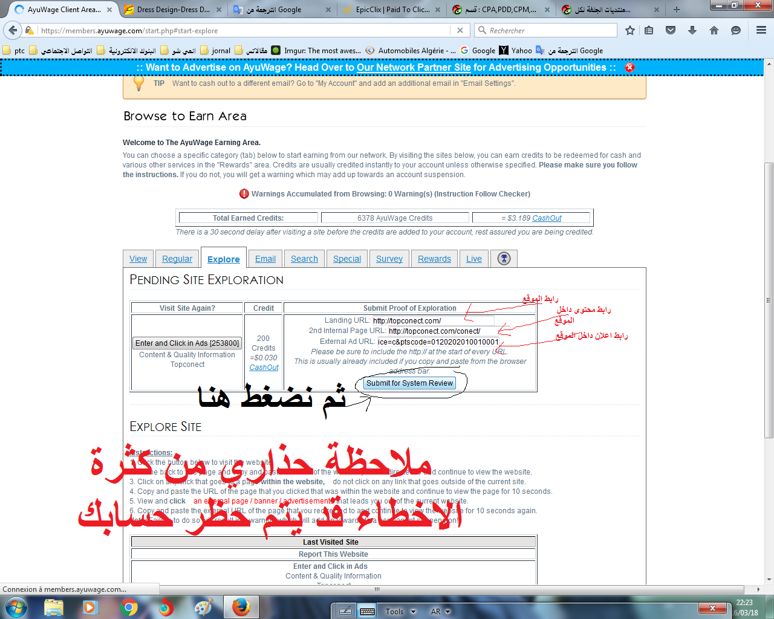Open the Live tab
Image resolution: width=774 pixels, height=619 pixels.
tap(474, 259)
